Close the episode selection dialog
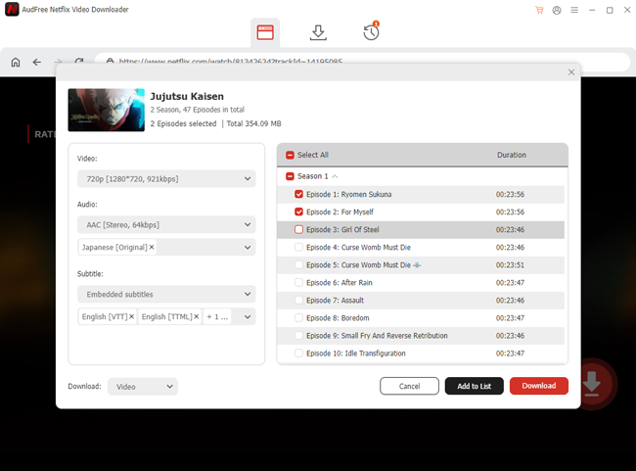The height and width of the screenshot is (471, 636). point(571,72)
